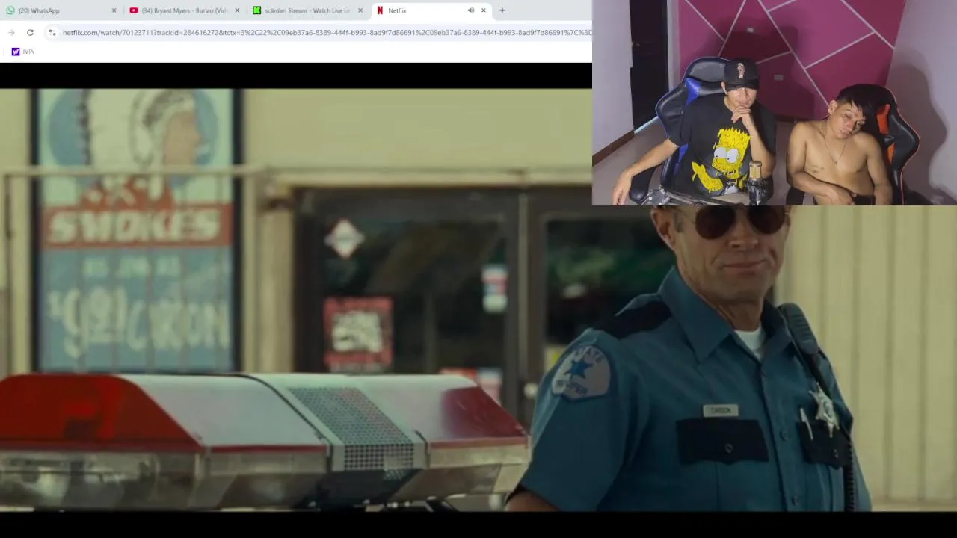Image resolution: width=957 pixels, height=538 pixels.
Task: Open the IVIN bookmark
Action: 22,52
